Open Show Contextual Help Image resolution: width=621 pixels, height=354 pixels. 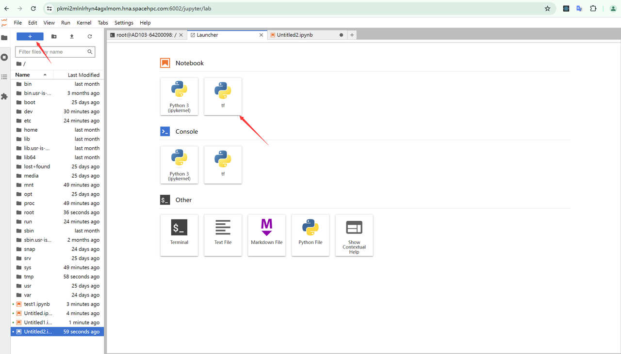click(x=354, y=235)
